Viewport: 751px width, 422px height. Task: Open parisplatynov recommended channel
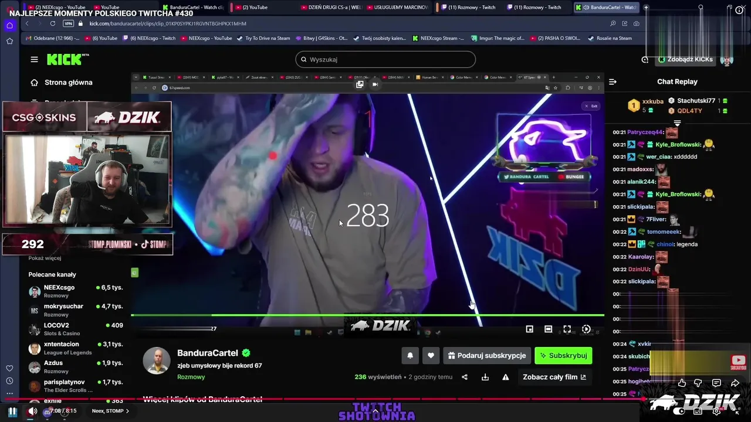coord(76,386)
